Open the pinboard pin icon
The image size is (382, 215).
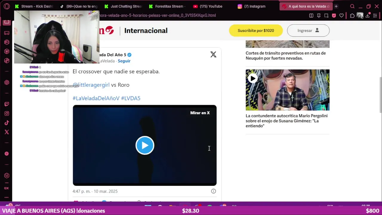pyautogui.click(x=319, y=16)
